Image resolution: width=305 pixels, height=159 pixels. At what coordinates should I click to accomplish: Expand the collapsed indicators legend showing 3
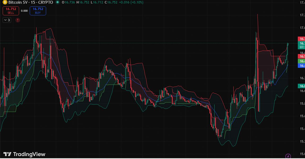coord(7,20)
